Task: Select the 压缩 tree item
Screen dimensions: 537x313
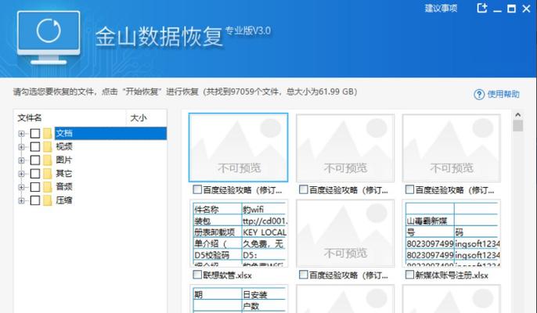Action: click(x=64, y=200)
